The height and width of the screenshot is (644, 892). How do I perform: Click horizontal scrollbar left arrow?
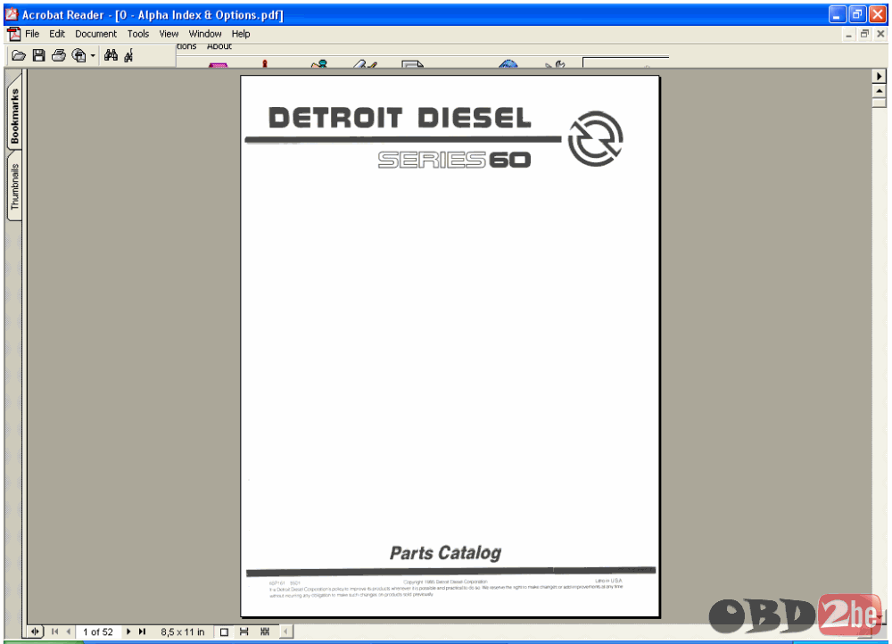point(286,632)
